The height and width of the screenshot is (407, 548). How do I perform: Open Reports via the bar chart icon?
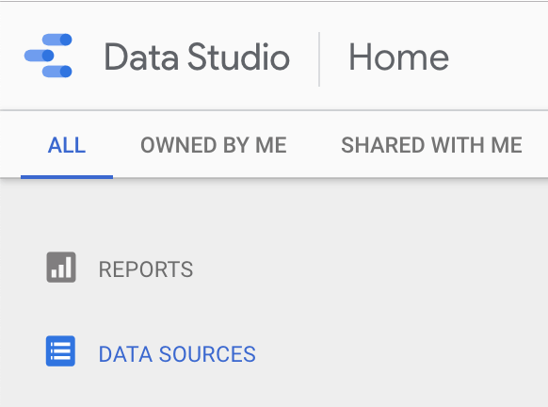(x=61, y=268)
